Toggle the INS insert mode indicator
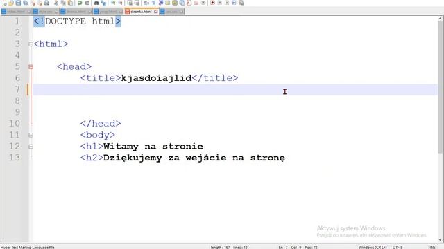This screenshot has width=444, height=249. [432, 247]
